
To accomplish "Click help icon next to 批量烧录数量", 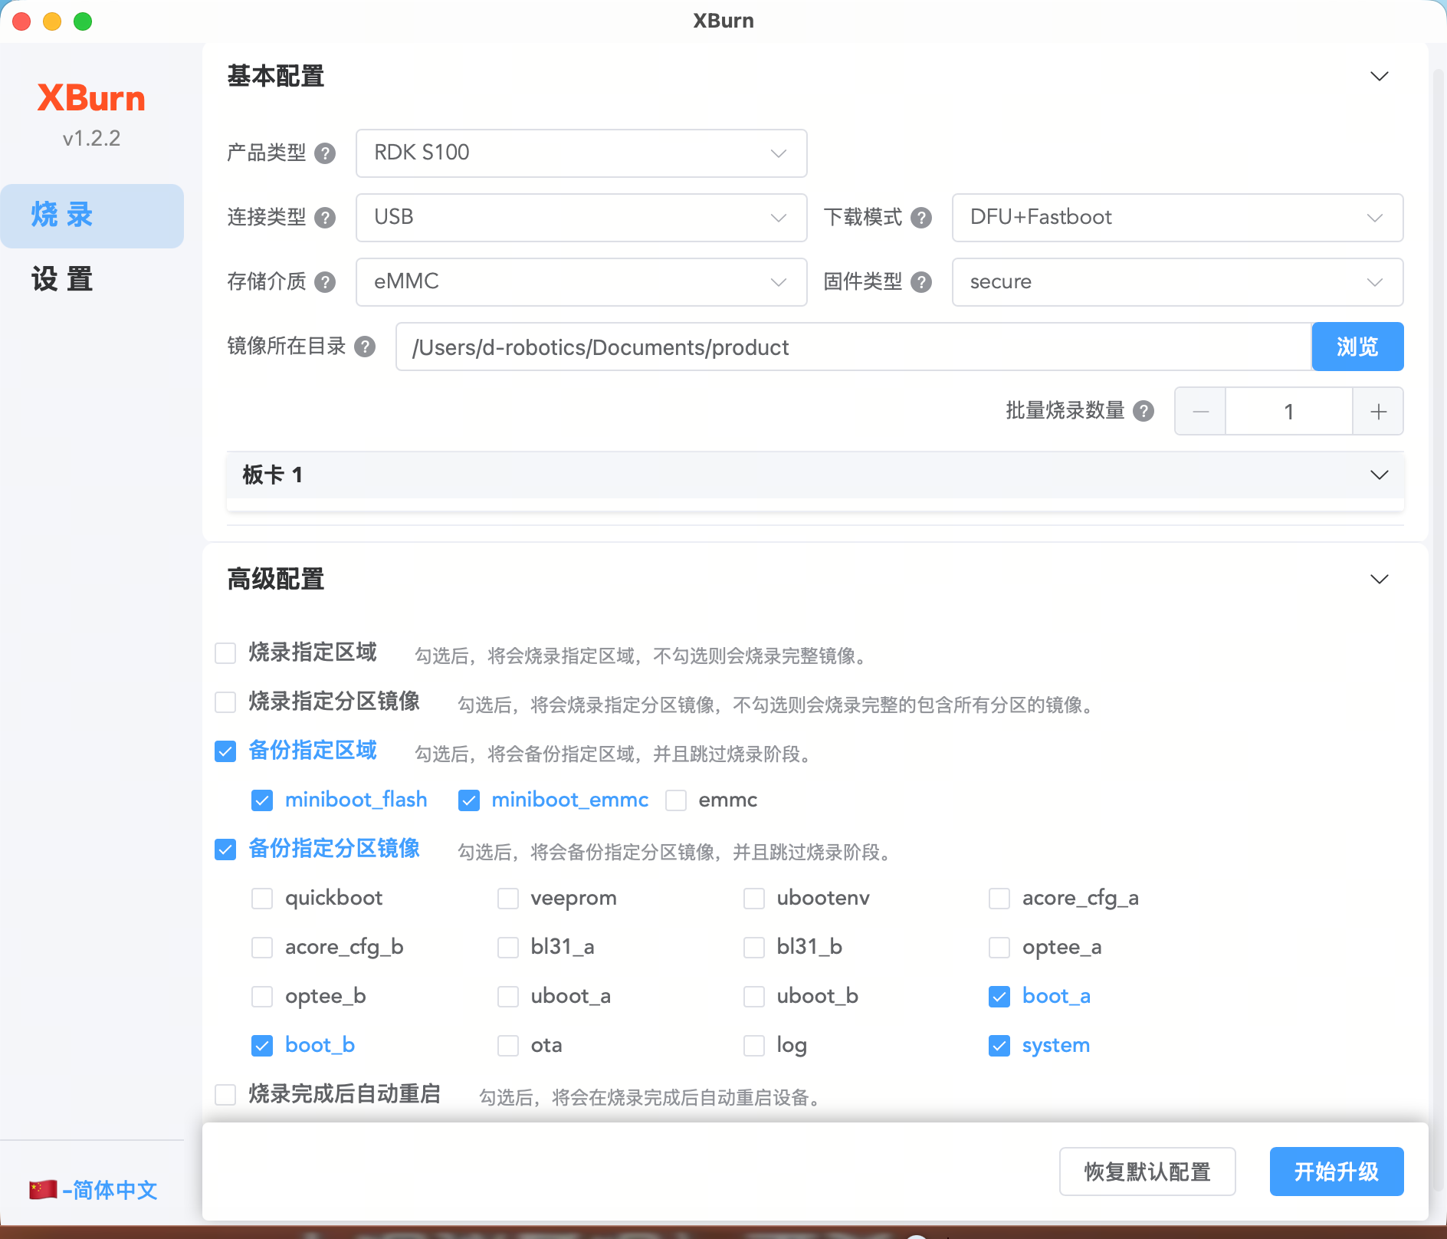I will [1143, 411].
